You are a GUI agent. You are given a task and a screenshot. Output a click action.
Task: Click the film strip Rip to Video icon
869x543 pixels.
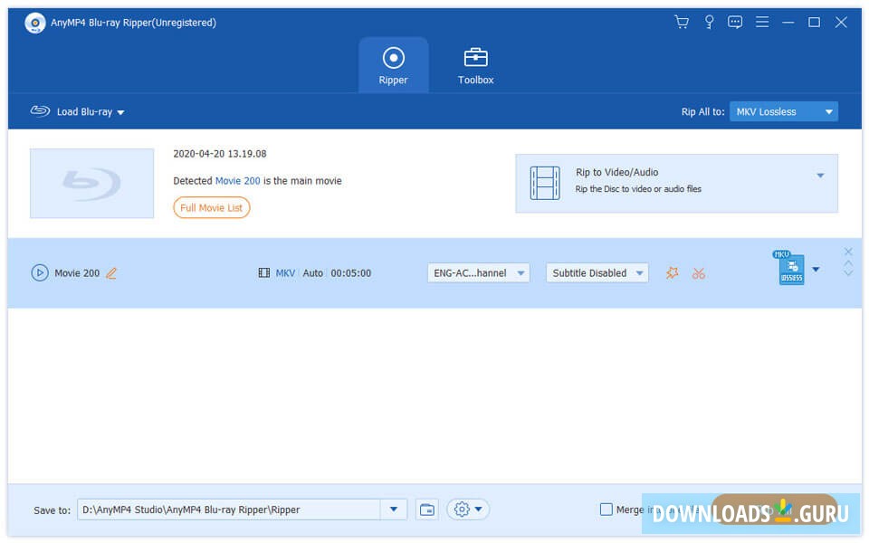click(x=544, y=183)
